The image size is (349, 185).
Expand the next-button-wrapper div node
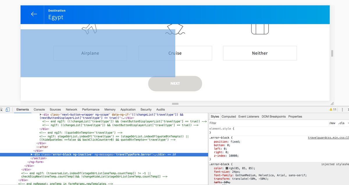pos(41,115)
